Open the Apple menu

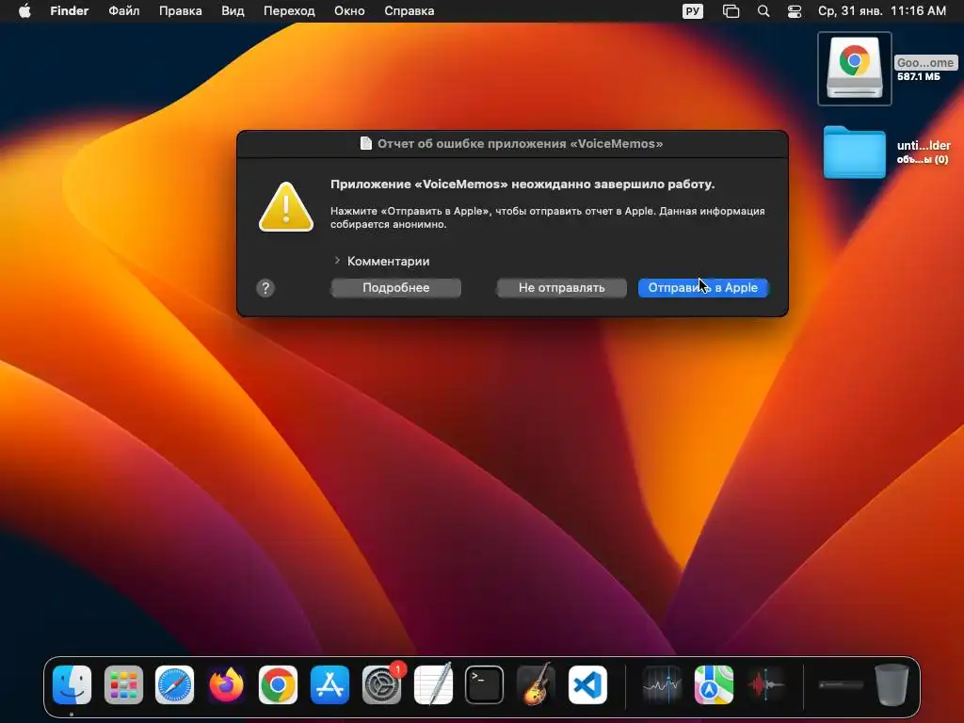click(x=24, y=11)
